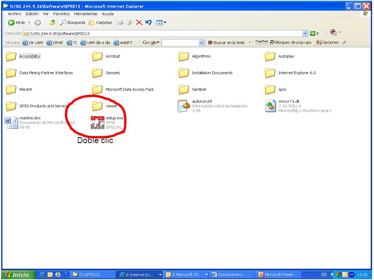This screenshot has width=374, height=280.
Task: Click Buscar en la Web button
Action: (x=226, y=43)
